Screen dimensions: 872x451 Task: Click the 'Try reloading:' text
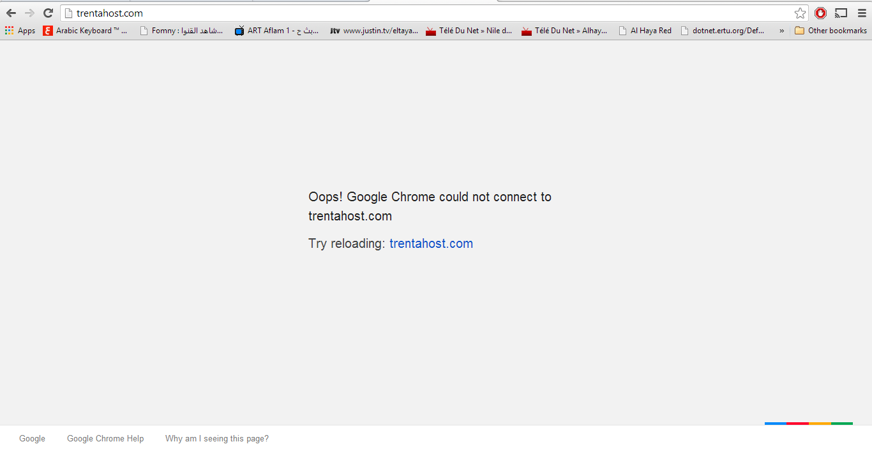point(347,243)
